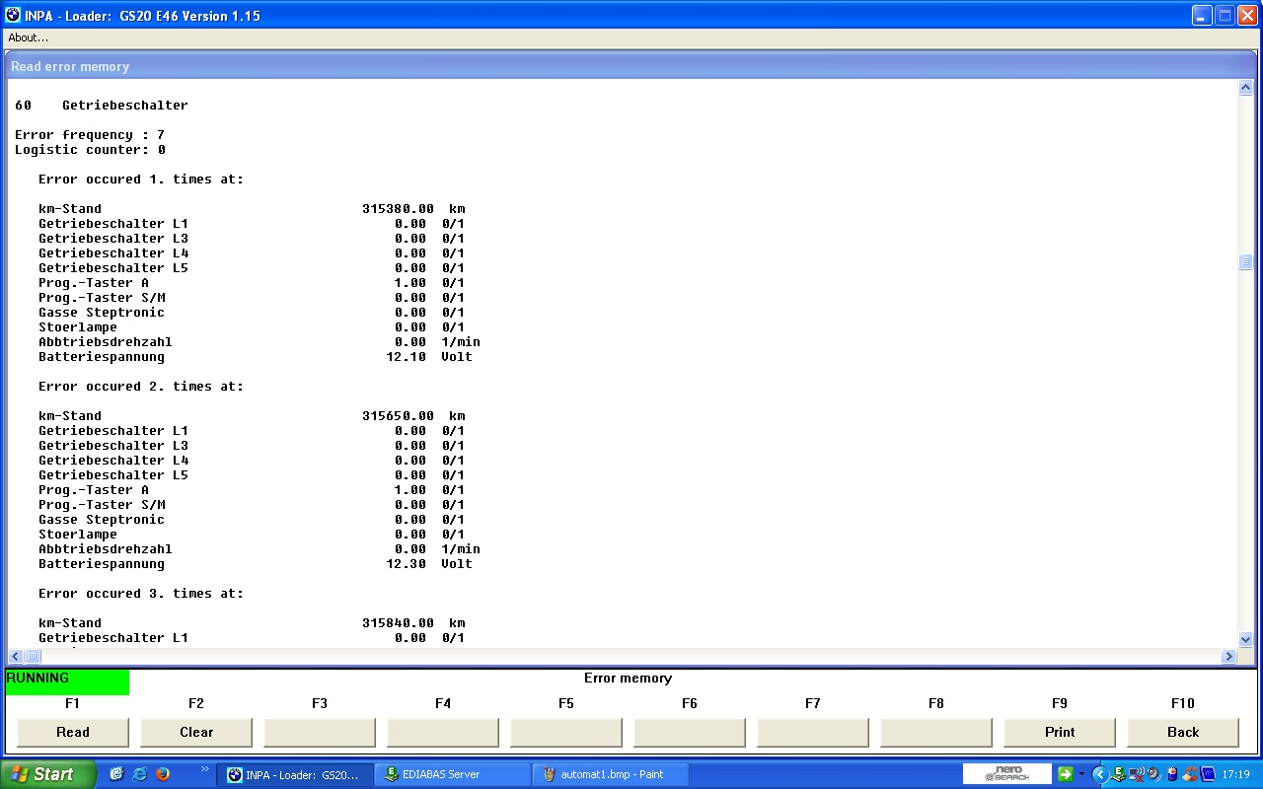Viewport: 1263px width, 789px height.
Task: Click the blank button under F5
Action: (x=566, y=732)
